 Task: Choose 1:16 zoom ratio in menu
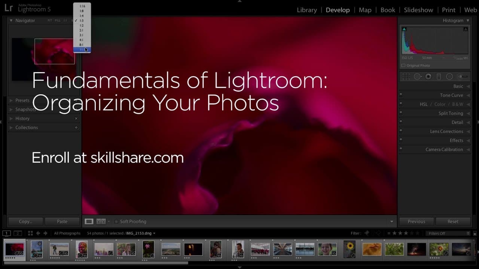[82, 6]
